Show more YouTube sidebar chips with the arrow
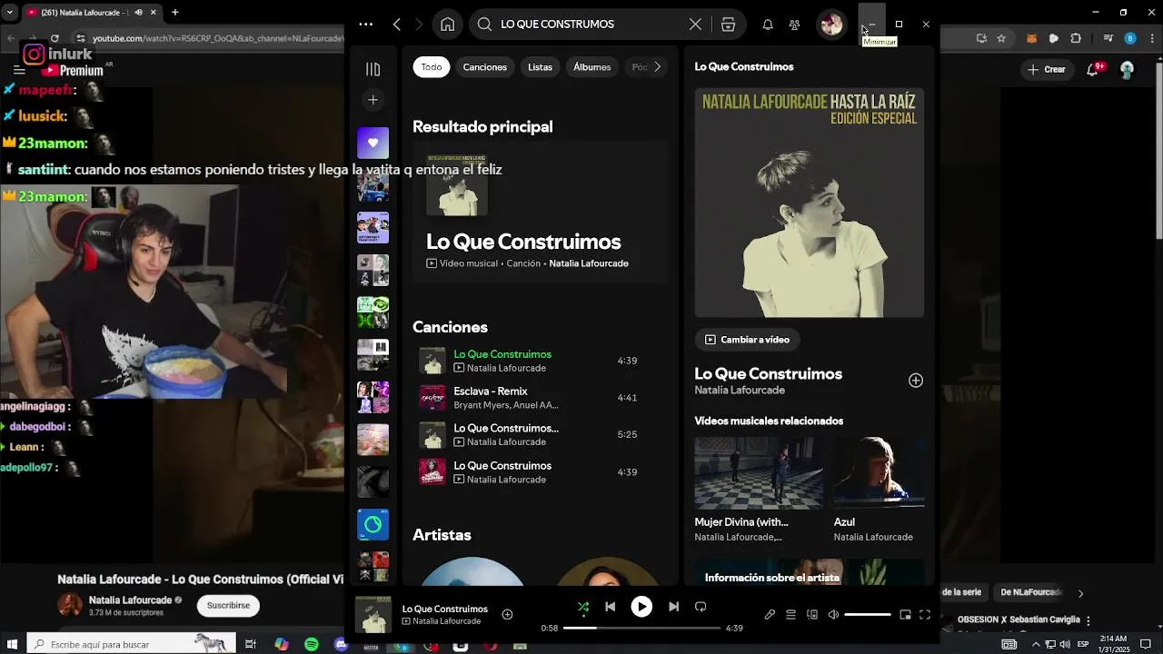Image resolution: width=1163 pixels, height=654 pixels. [1080, 593]
